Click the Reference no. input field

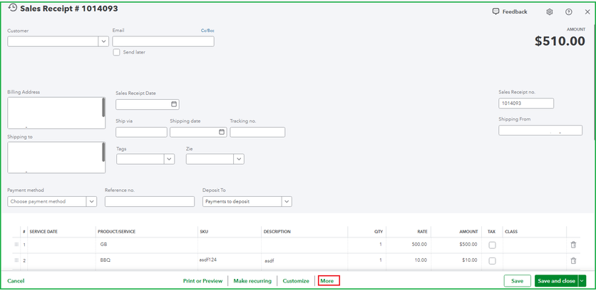pos(149,202)
